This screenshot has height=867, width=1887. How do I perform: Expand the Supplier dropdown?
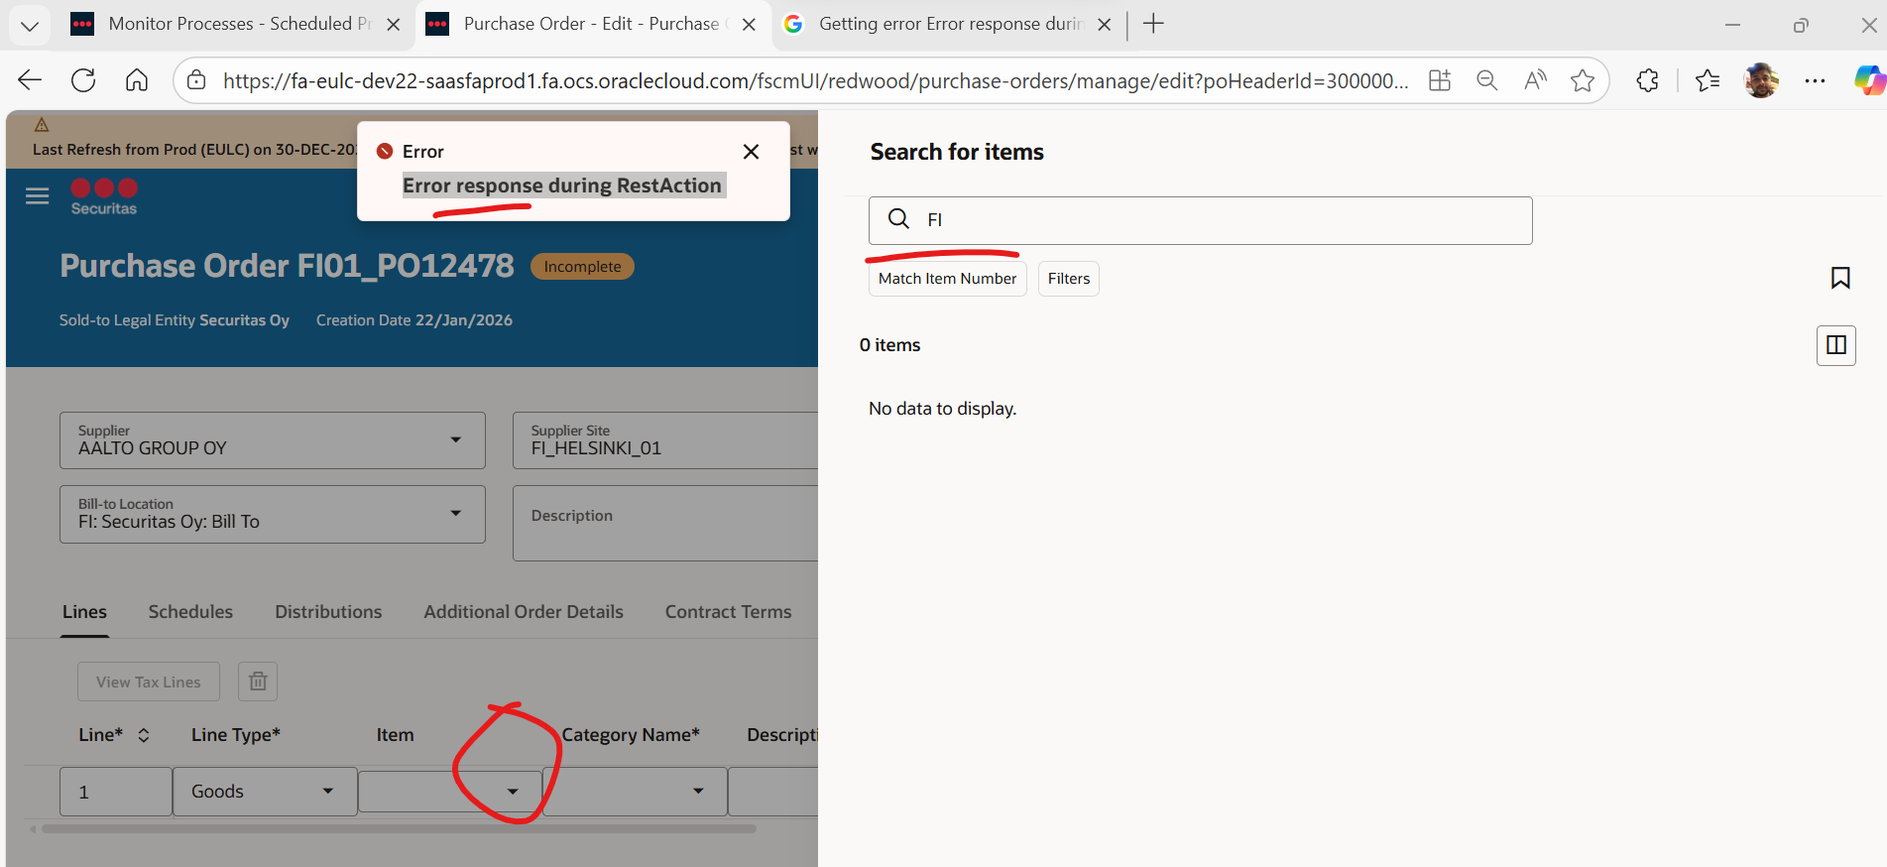click(x=456, y=439)
